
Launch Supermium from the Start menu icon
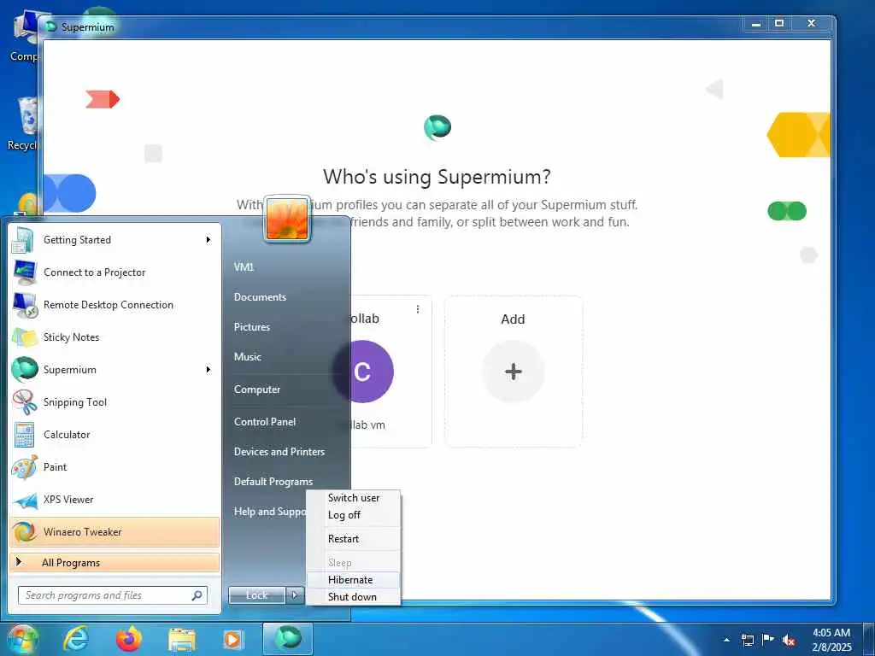24,369
